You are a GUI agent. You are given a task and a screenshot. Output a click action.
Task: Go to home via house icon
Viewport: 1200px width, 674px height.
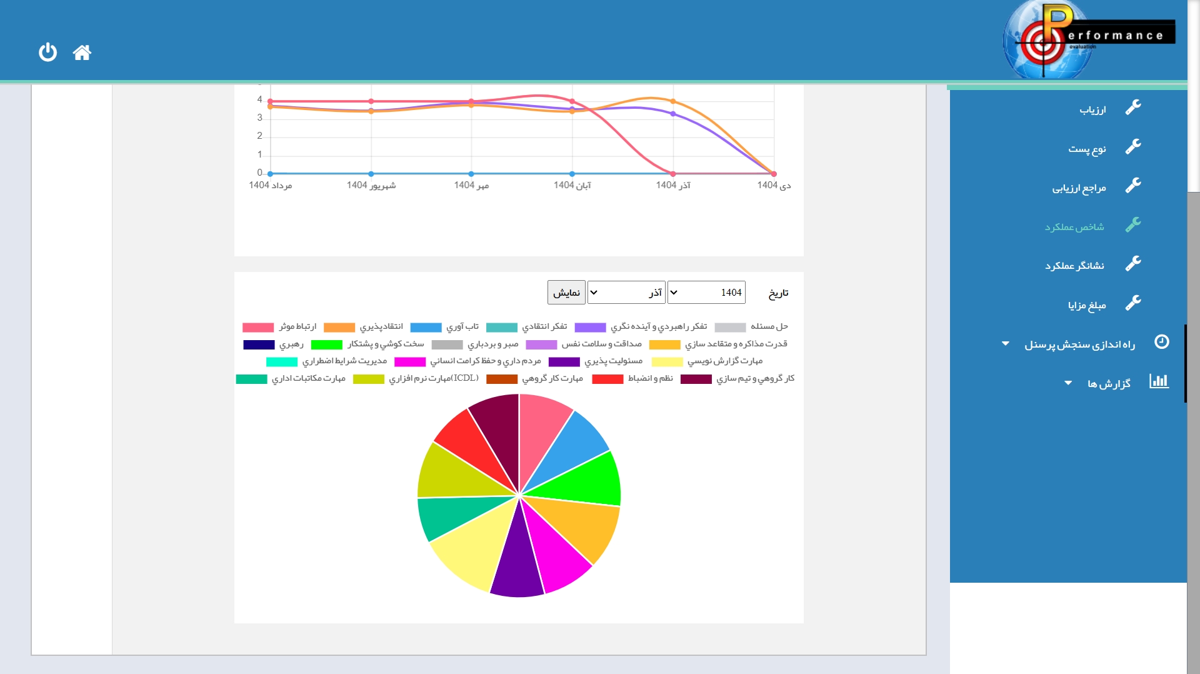(82, 53)
